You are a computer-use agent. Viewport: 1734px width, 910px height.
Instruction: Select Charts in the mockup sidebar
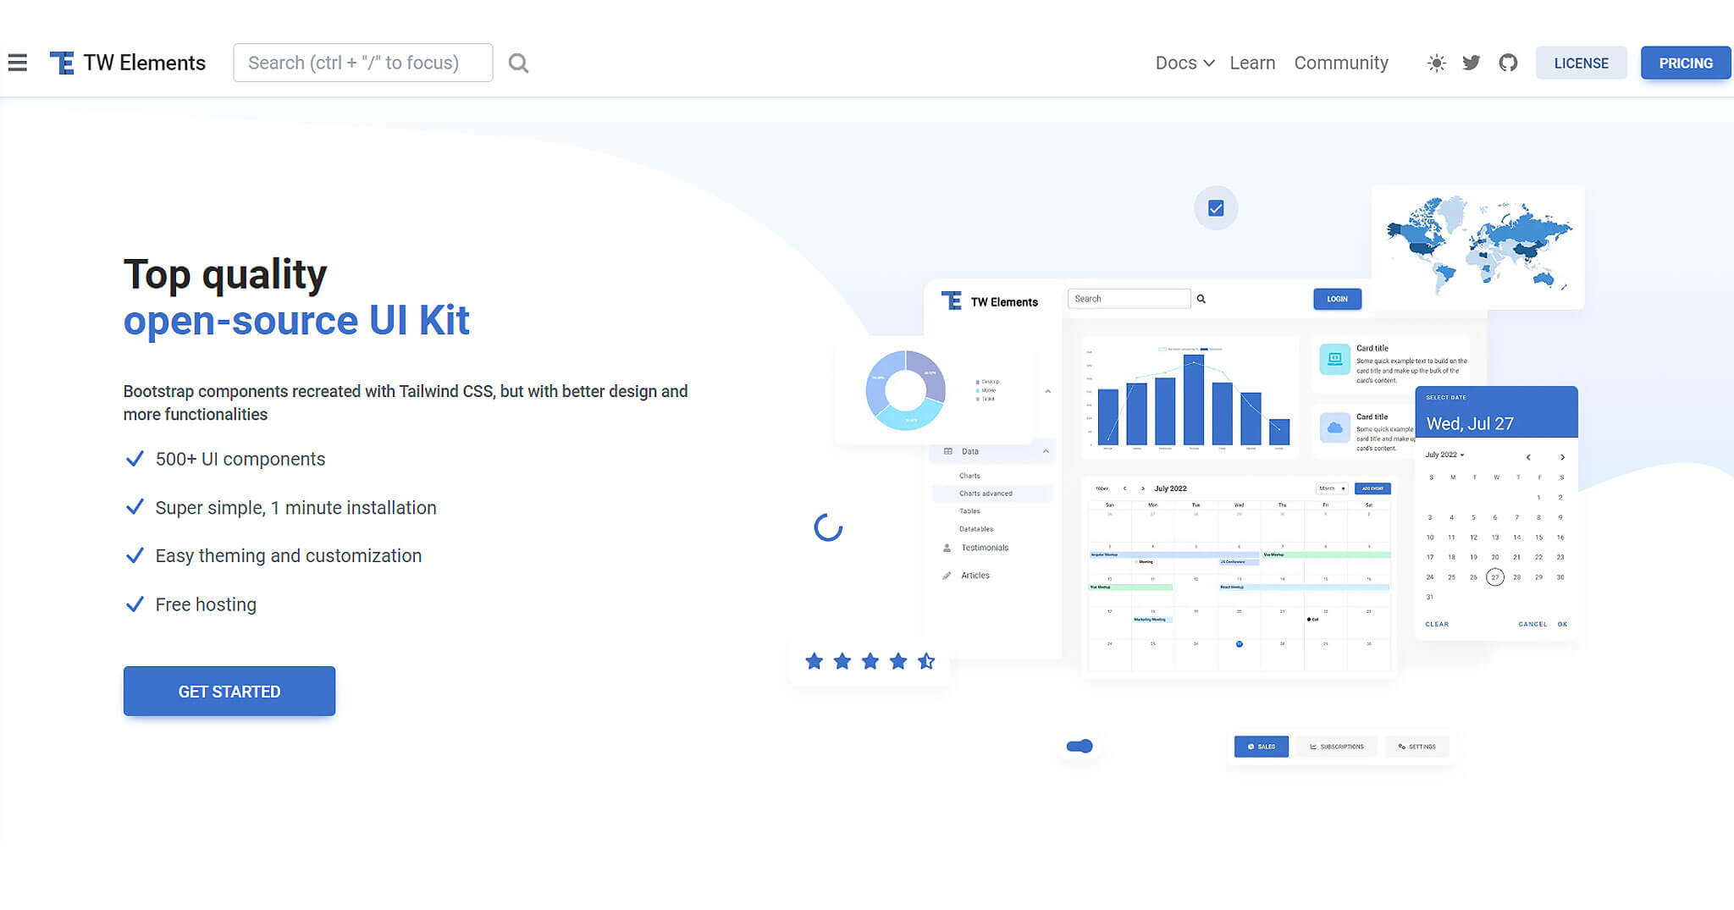(x=969, y=476)
